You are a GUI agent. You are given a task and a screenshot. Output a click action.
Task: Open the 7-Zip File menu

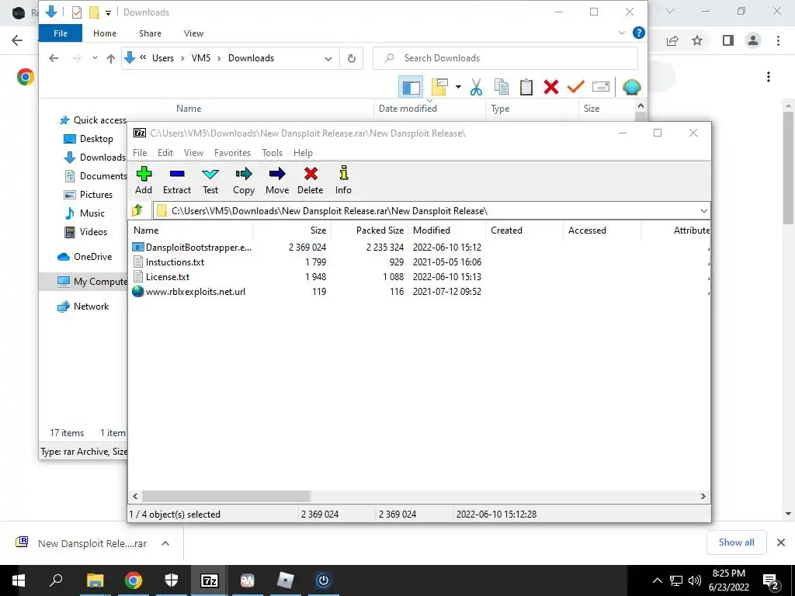click(140, 153)
